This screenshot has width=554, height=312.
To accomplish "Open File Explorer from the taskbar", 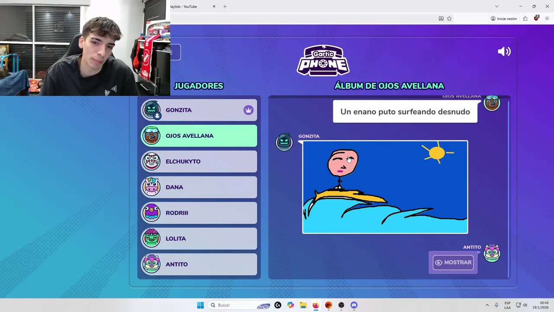I will (x=303, y=305).
